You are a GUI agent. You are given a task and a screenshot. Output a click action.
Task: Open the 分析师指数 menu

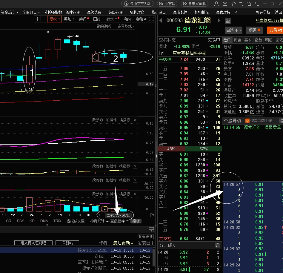coord(53,12)
